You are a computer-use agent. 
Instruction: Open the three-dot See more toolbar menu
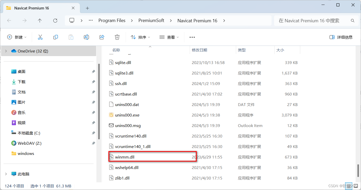pos(192,37)
